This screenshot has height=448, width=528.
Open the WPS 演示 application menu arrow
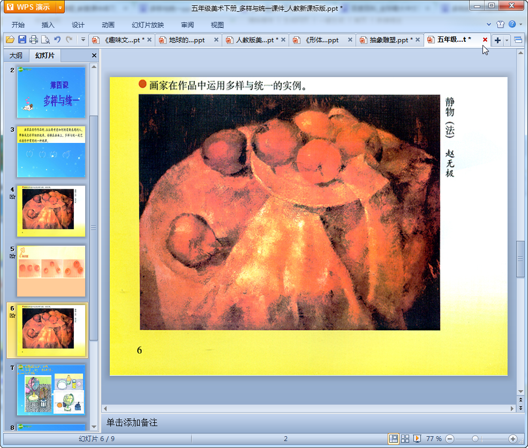coord(60,7)
